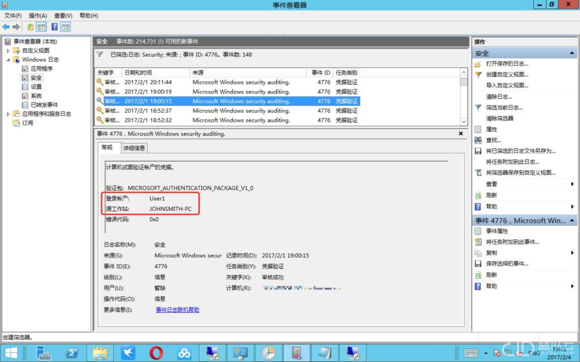Image resolution: width=580 pixels, height=362 pixels.
Task: Click the blue question-mark Help toolbar icon
Action: pyautogui.click(x=55, y=27)
